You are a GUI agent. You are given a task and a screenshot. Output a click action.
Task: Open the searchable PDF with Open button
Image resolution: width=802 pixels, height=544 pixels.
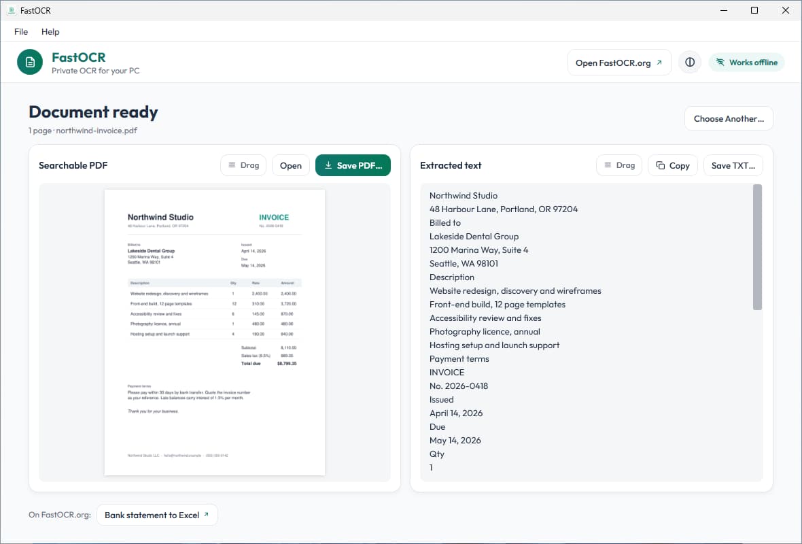click(x=290, y=165)
